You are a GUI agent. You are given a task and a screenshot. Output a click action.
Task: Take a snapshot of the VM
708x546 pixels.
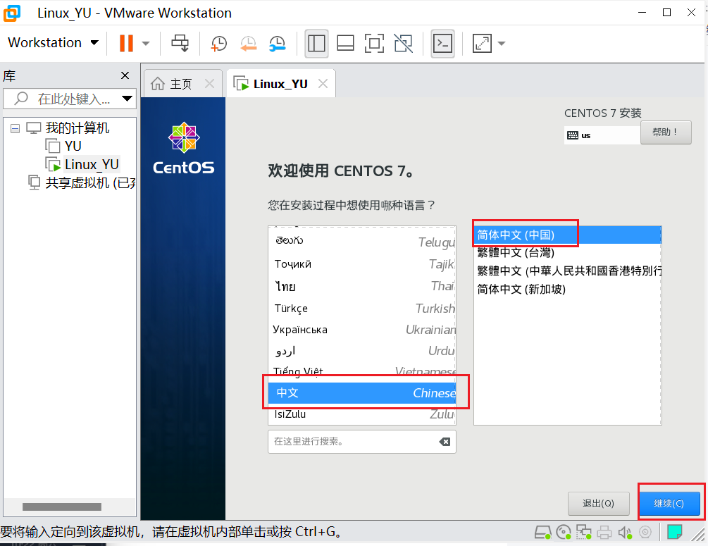(x=219, y=44)
